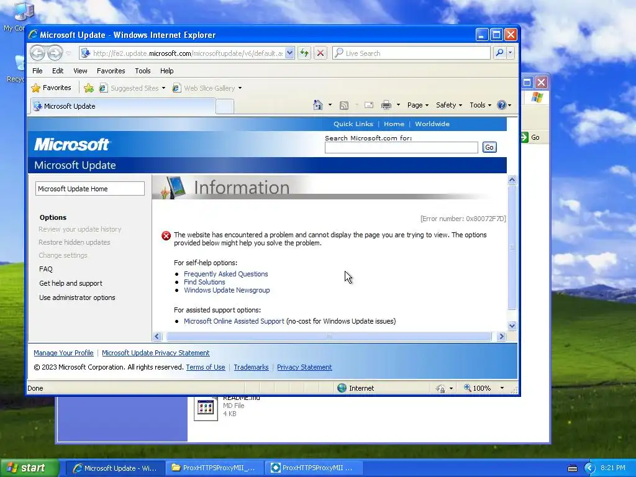This screenshot has width=636, height=477.
Task: Click the horizontal scrollbar right arrow
Action: [501, 336]
